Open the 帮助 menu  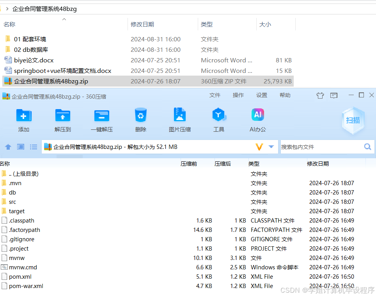(285, 95)
